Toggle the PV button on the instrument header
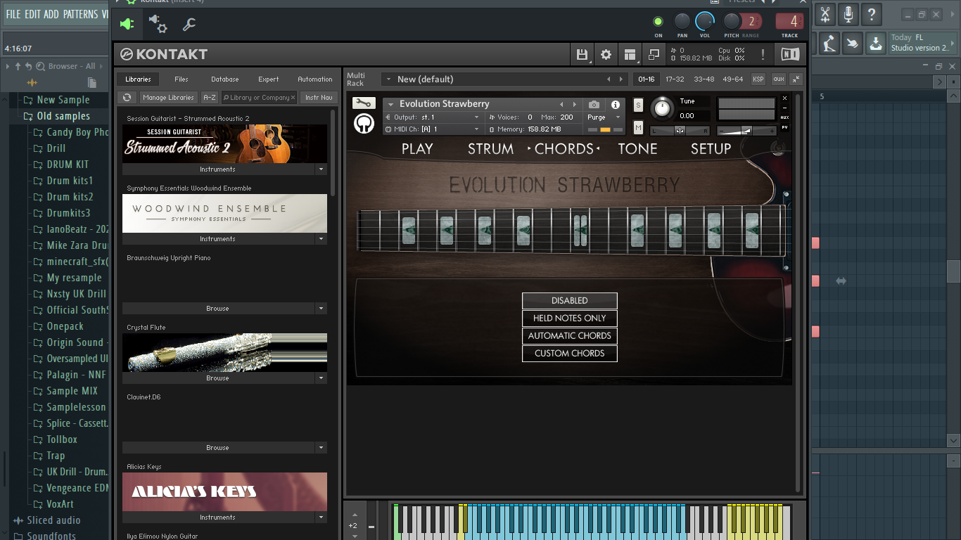The width and height of the screenshot is (961, 540). point(784,127)
